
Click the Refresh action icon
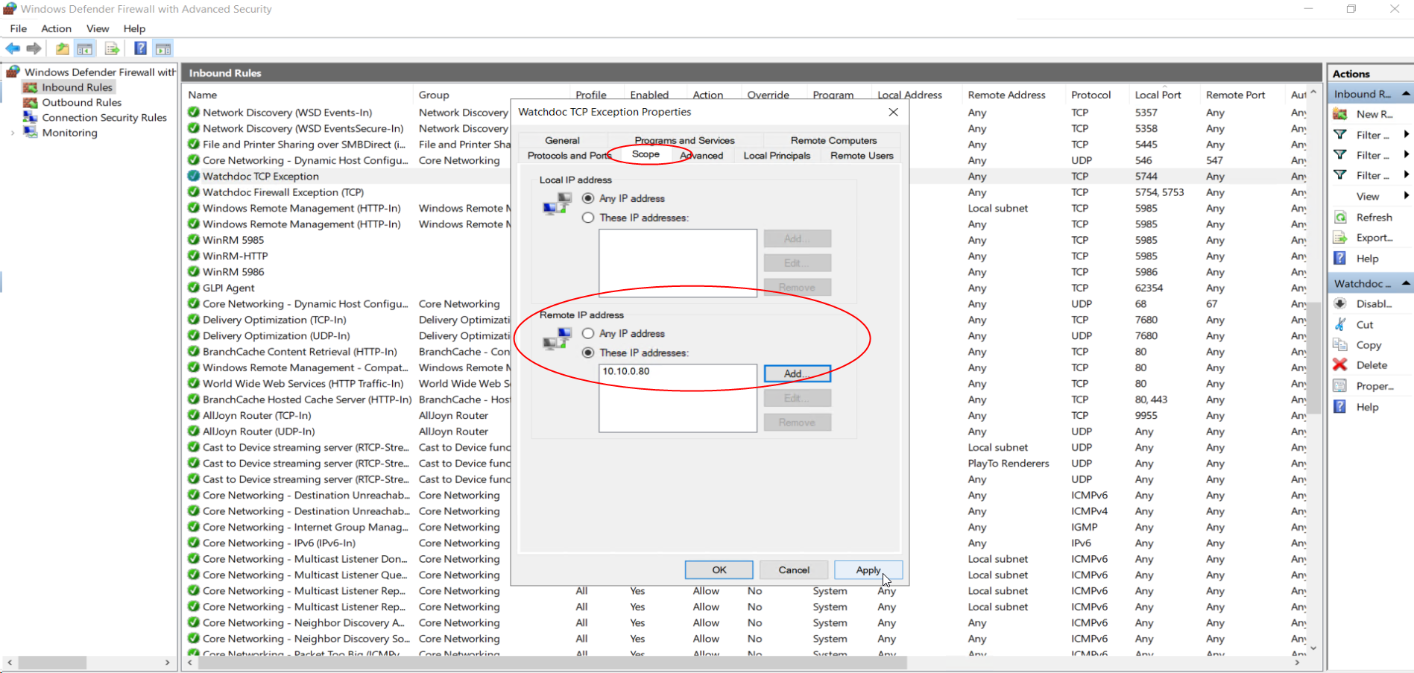tap(1339, 217)
